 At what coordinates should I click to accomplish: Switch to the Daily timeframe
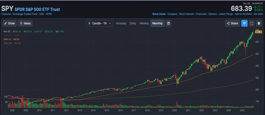click(133, 23)
